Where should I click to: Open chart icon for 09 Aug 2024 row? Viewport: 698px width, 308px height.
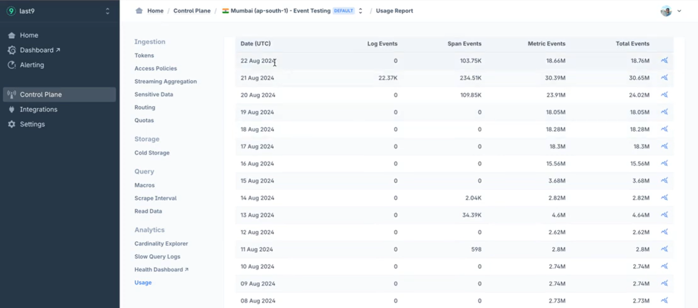[664, 284]
